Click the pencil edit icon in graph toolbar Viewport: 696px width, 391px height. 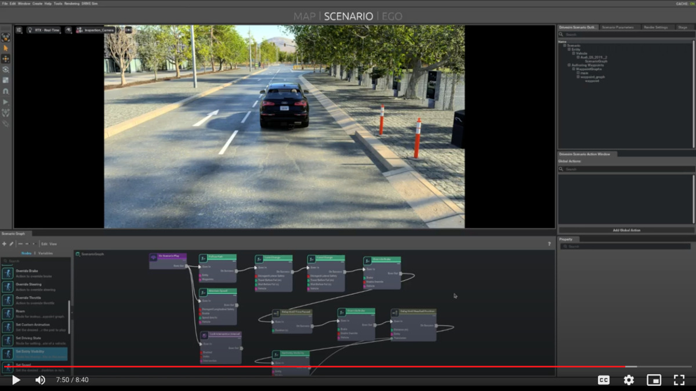[11, 244]
